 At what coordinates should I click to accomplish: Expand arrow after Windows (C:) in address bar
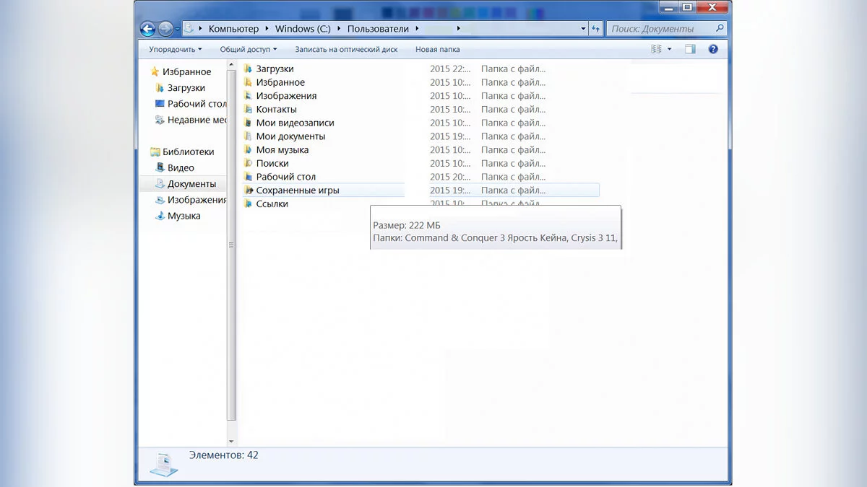point(339,29)
